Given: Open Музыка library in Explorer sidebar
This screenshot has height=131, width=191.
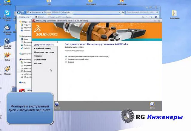Looking at the screenshot, I should (x=27, y=48).
